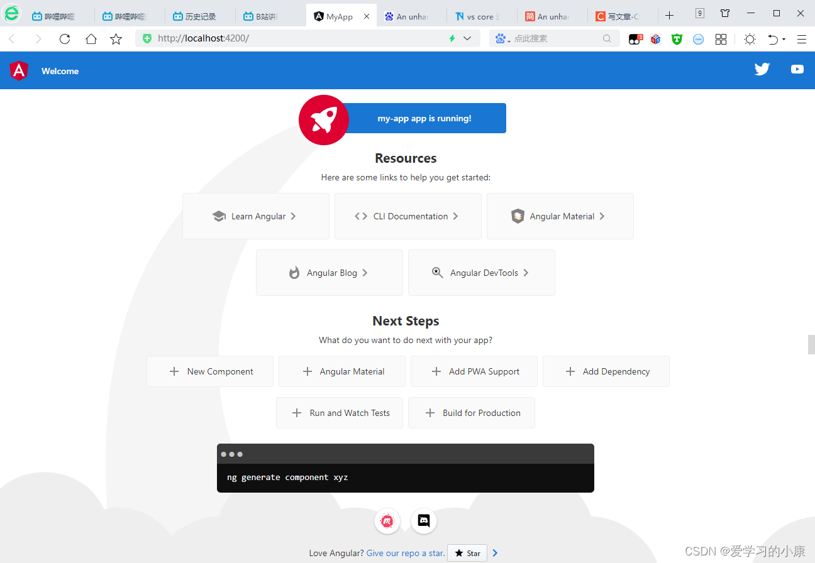Image resolution: width=815 pixels, height=563 pixels.
Task: Bookmark page with the star icon
Action: click(116, 39)
